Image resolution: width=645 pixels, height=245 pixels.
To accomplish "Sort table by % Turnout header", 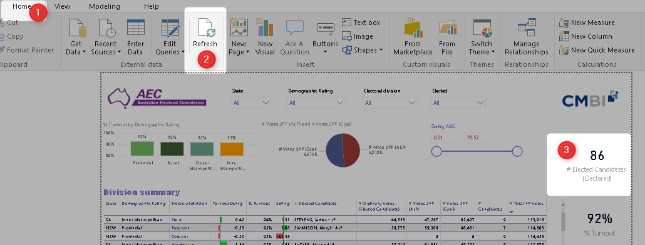I will 259,204.
